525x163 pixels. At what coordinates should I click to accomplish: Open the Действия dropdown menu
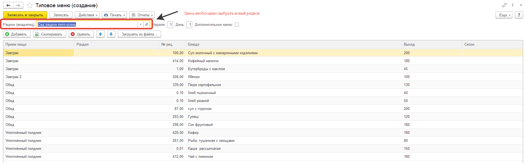click(88, 15)
